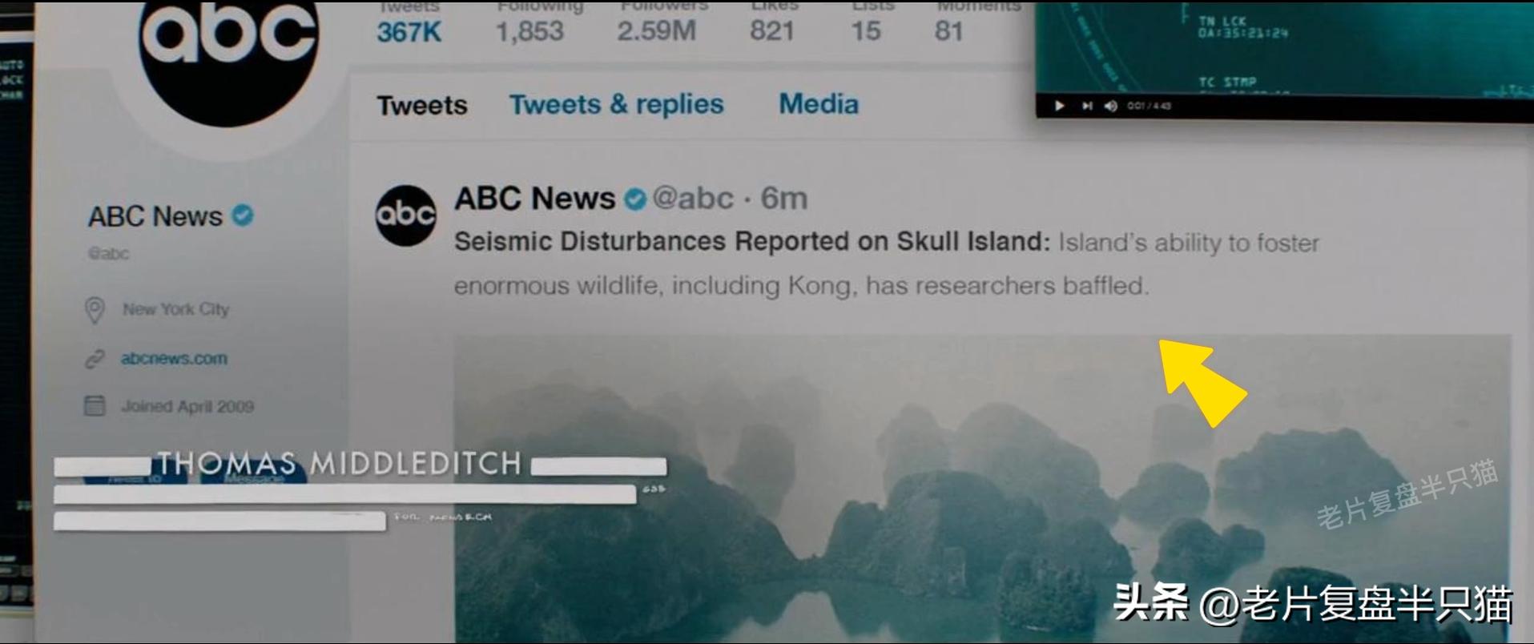Image resolution: width=1534 pixels, height=644 pixels.
Task: Click the link icon beside abcnews.com
Action: pos(95,359)
